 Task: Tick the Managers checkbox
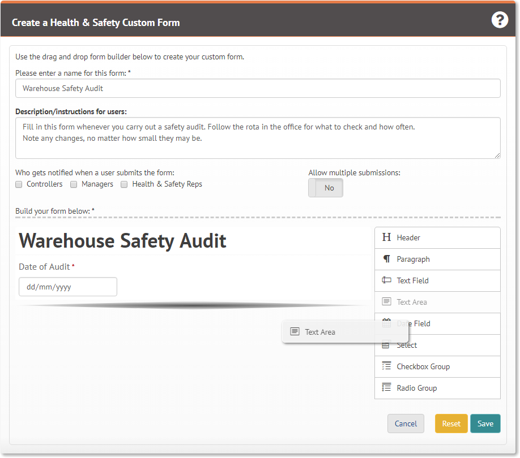tap(74, 184)
